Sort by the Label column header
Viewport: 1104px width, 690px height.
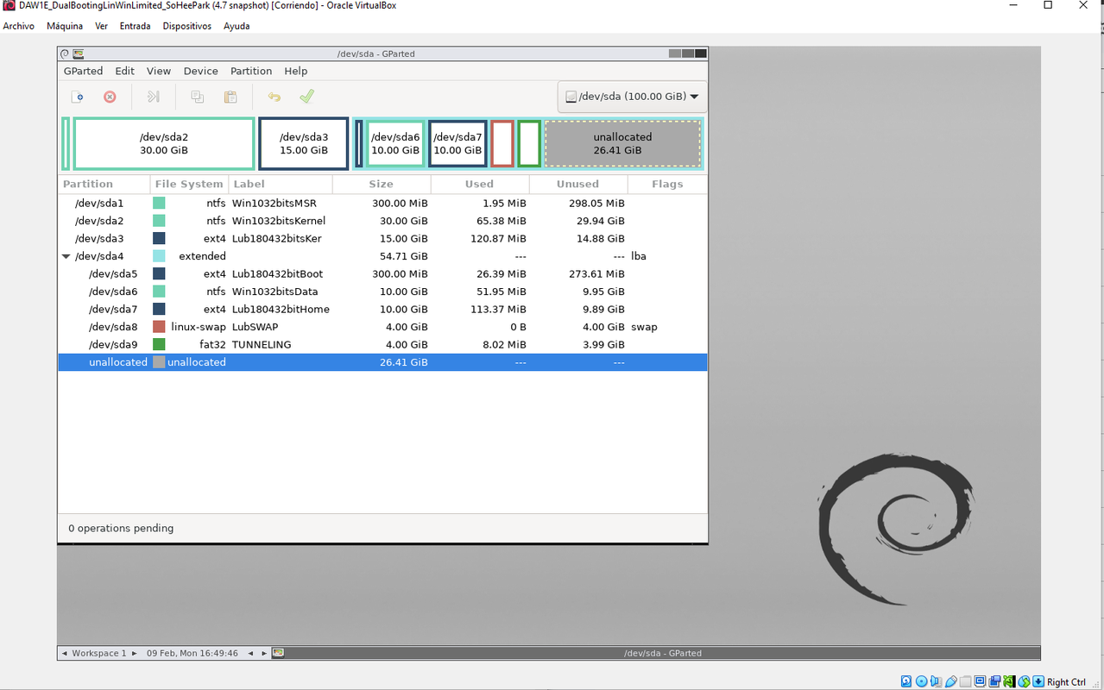281,184
